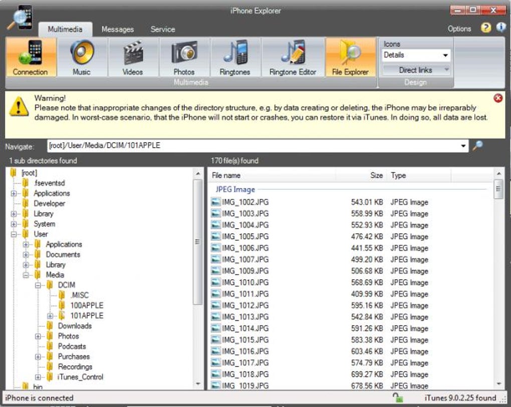
Task: Open the Direct links dropdown
Action: (x=416, y=70)
